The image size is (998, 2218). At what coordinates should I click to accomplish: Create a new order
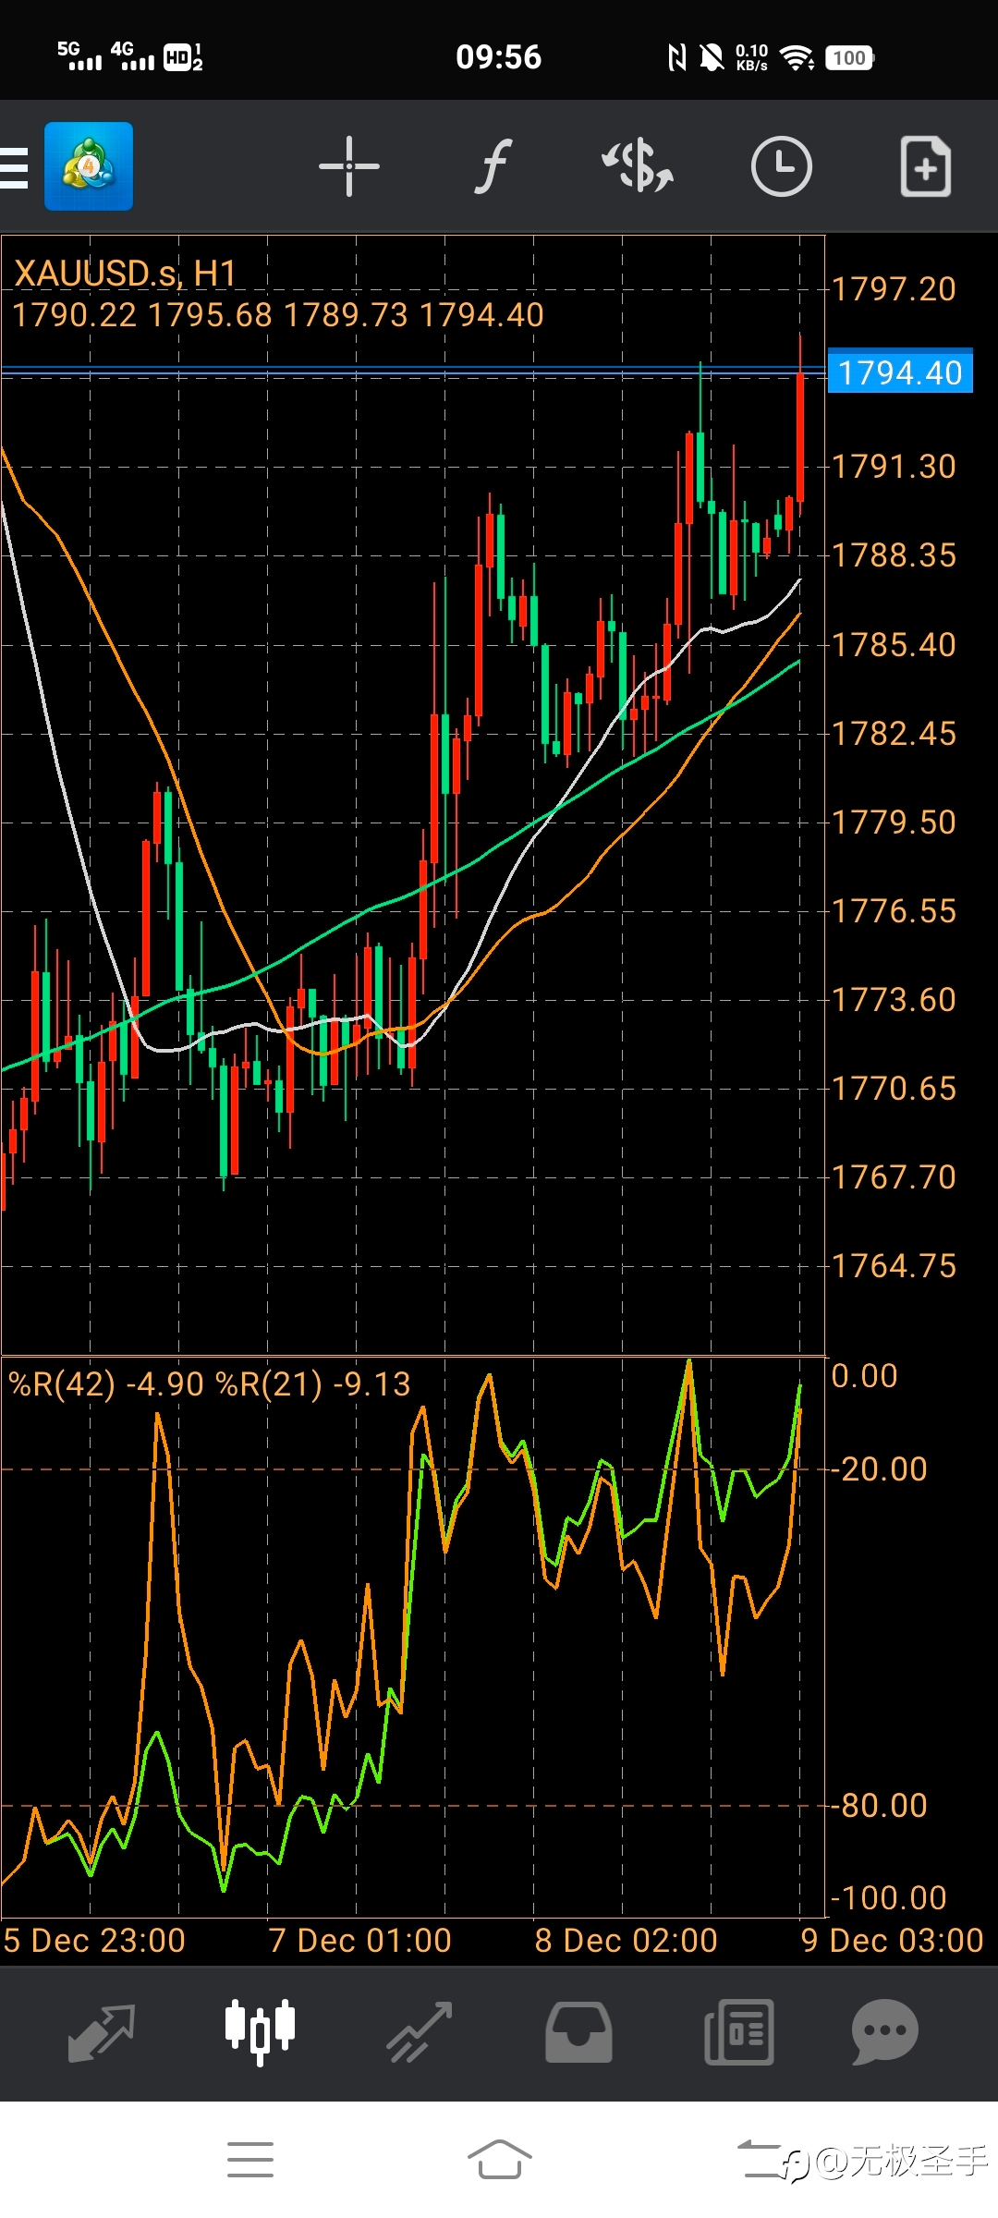click(925, 166)
